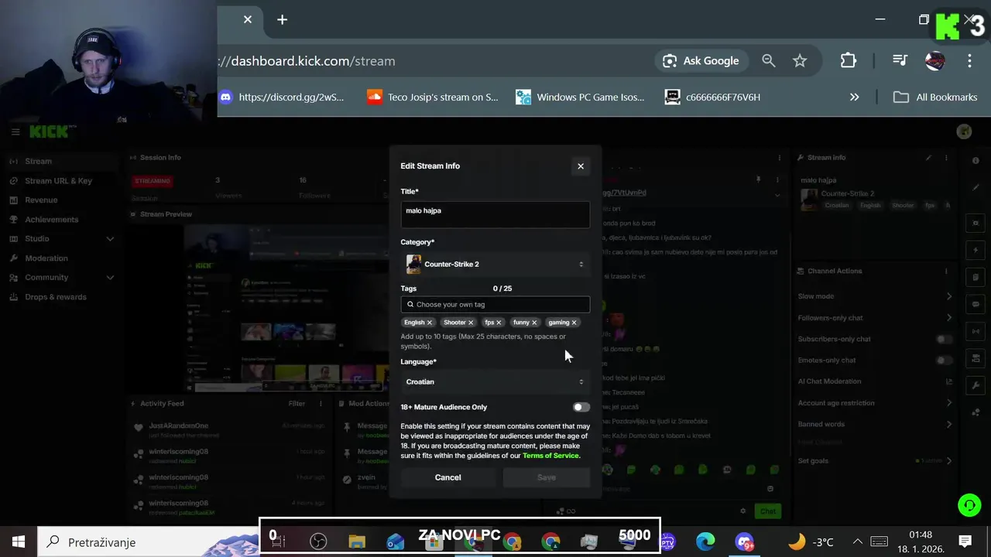Open the Moderation sidebar item
991x557 pixels.
[x=62, y=258]
